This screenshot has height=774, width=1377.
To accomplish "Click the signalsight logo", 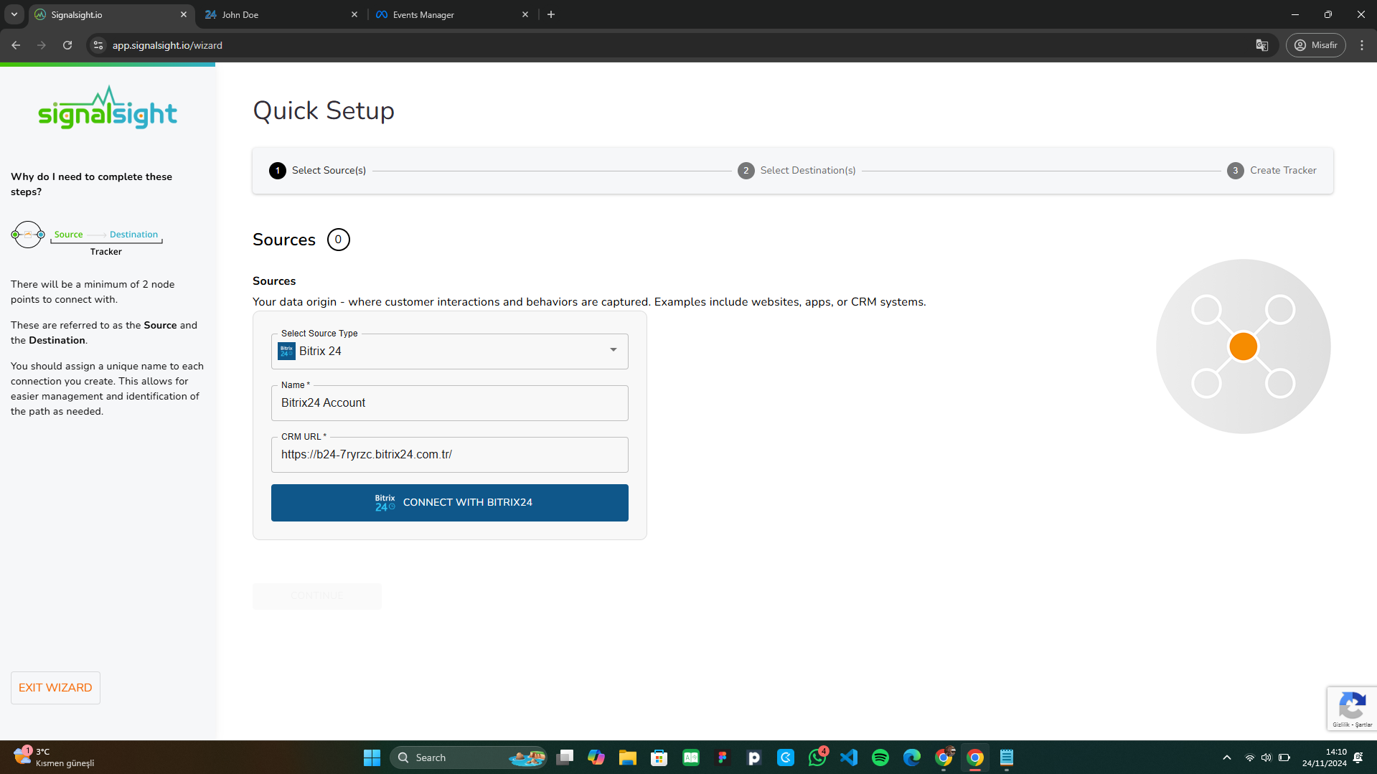I will [x=108, y=108].
